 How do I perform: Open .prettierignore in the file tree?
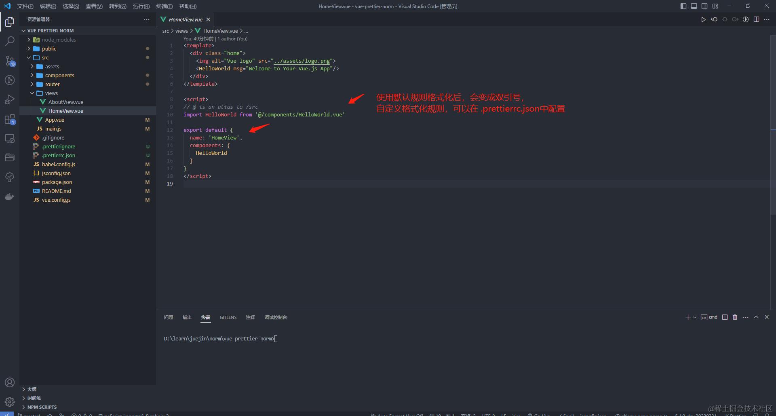pos(88,146)
